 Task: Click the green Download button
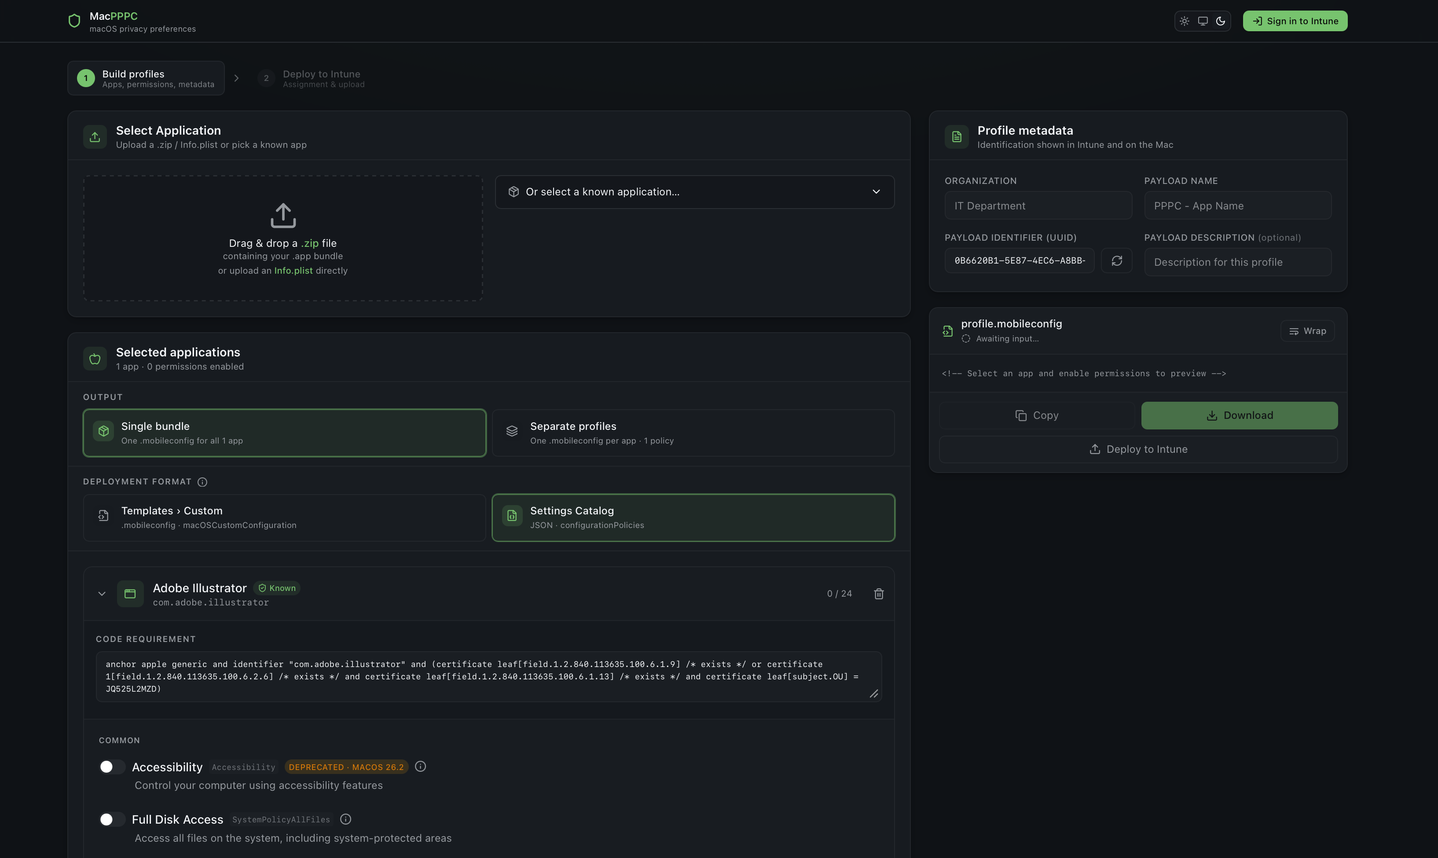click(x=1239, y=416)
